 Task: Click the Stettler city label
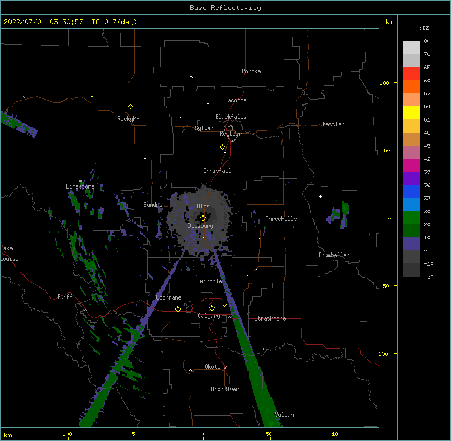(x=332, y=124)
